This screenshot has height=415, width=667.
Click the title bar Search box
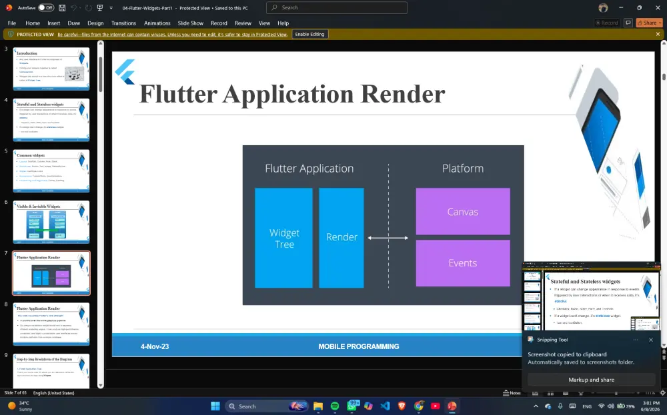pos(336,7)
